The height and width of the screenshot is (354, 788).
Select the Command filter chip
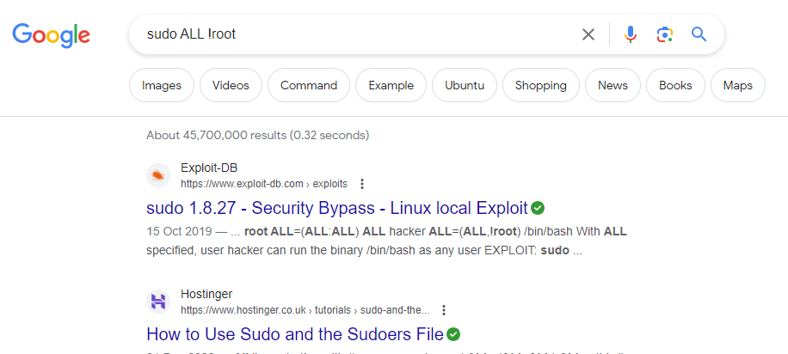[x=309, y=85]
